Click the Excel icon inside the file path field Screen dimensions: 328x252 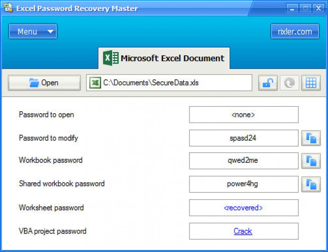95,83
